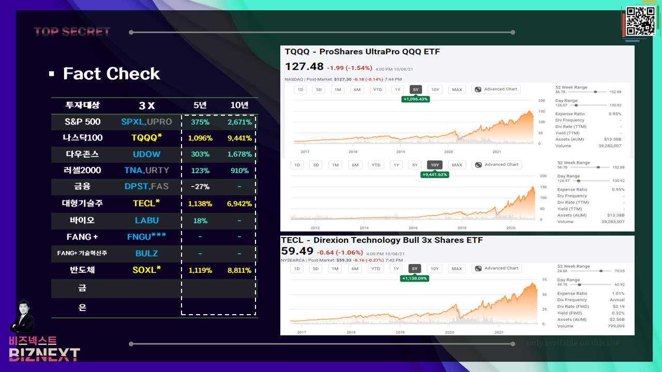Click the DPST,FAS cell
Viewport: 662px width, 372px height.
tap(146, 186)
